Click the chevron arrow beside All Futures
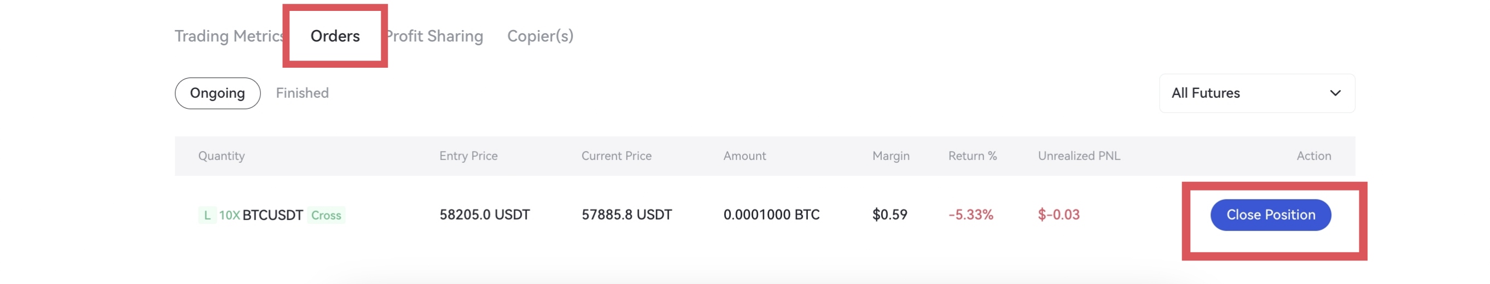Image resolution: width=1490 pixels, height=284 pixels. 1335,93
